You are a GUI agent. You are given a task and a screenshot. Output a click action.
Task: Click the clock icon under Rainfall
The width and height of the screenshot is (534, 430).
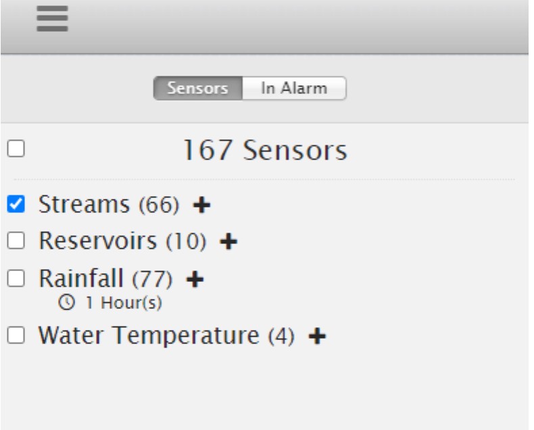pos(64,302)
